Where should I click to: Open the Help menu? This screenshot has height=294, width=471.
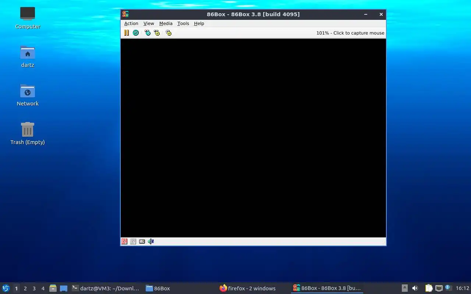(x=199, y=23)
